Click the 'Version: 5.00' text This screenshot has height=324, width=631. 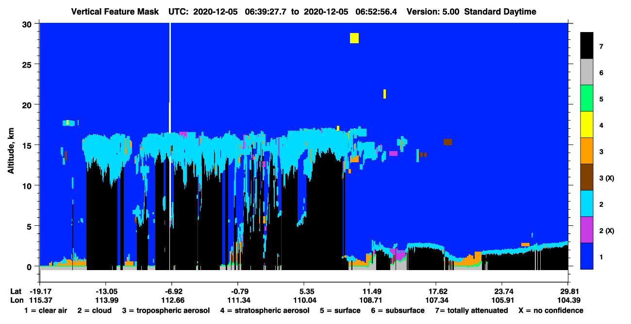pos(433,12)
